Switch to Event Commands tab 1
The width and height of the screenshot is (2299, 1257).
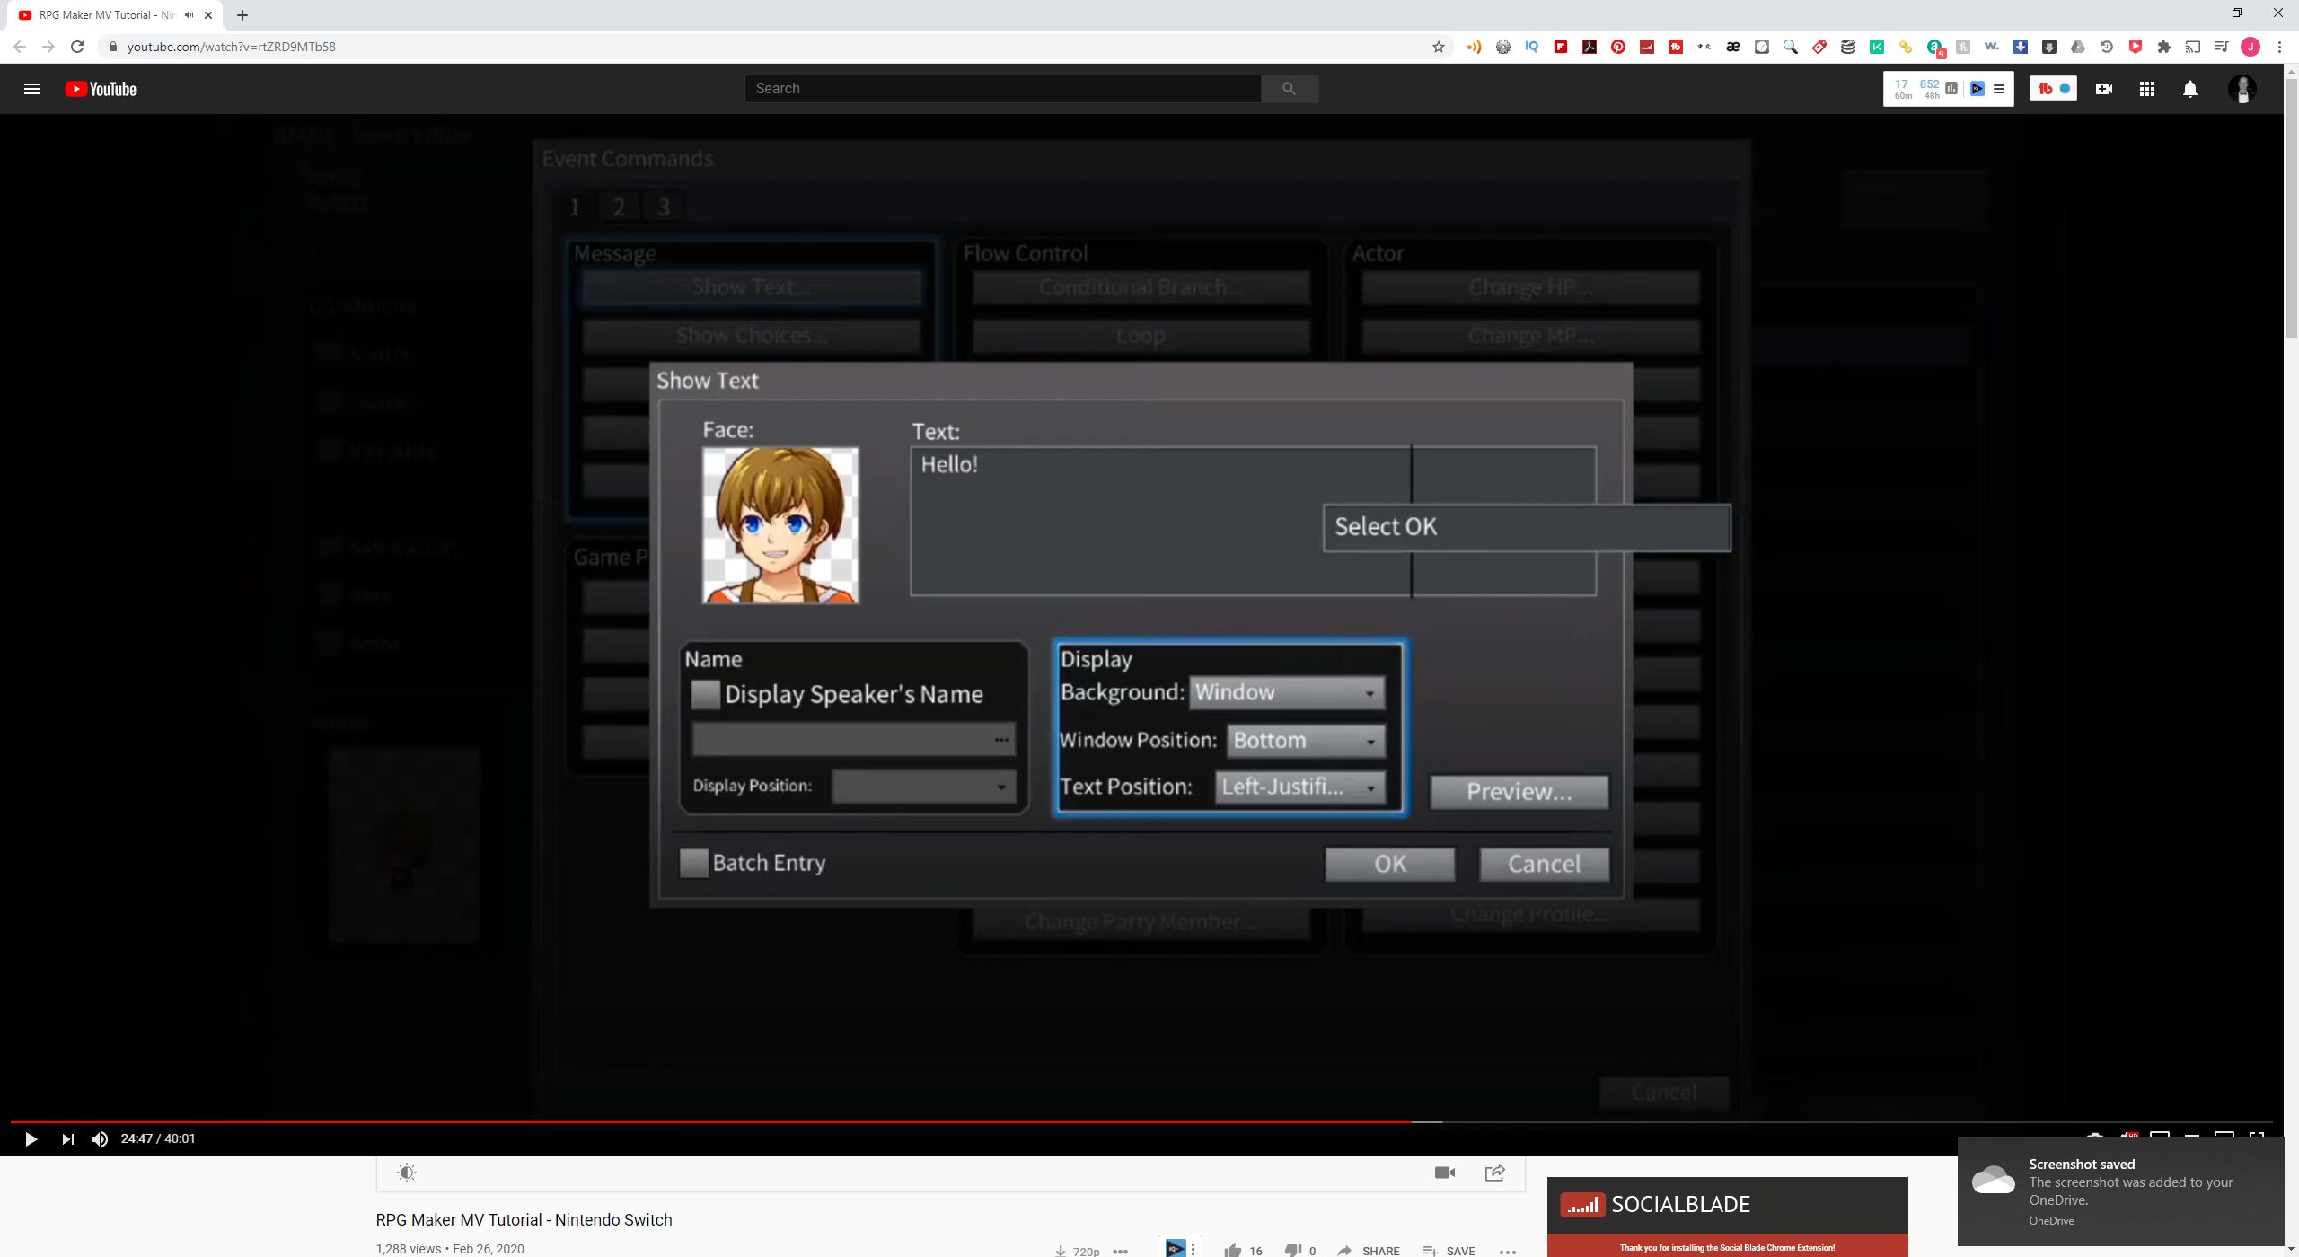coord(575,207)
